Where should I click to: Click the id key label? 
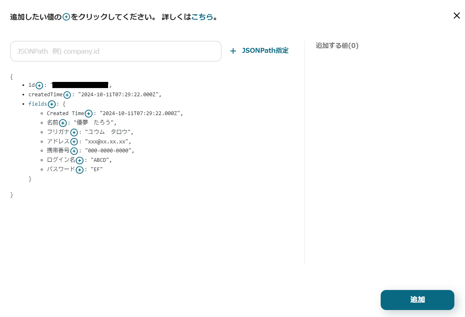point(32,85)
